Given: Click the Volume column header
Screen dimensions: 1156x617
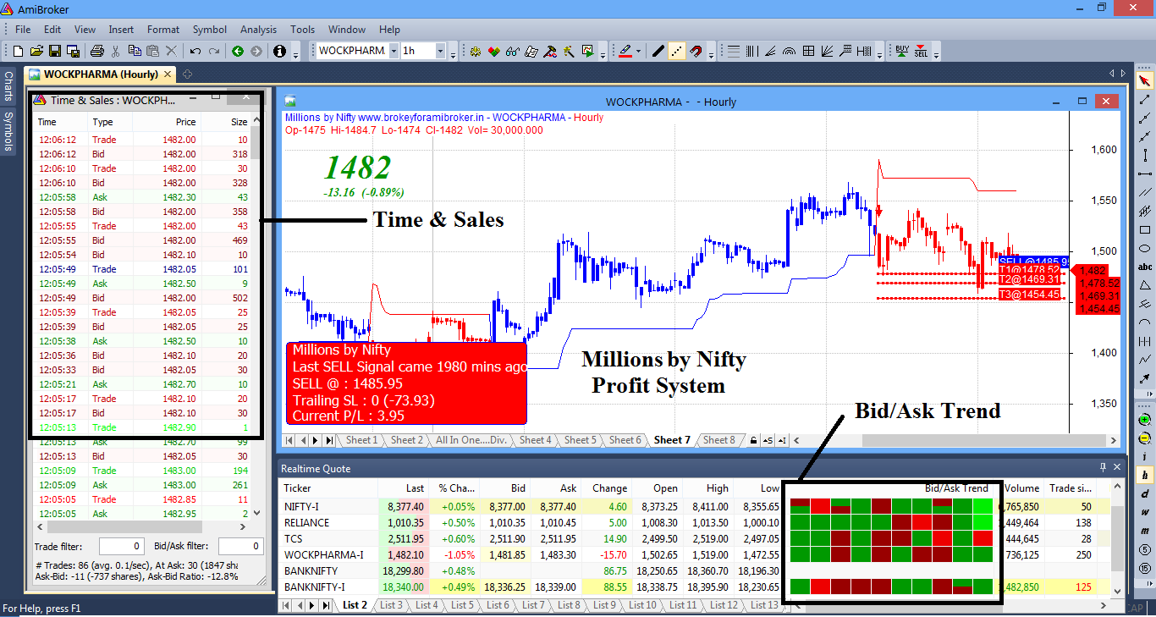Looking at the screenshot, I should coord(1022,488).
